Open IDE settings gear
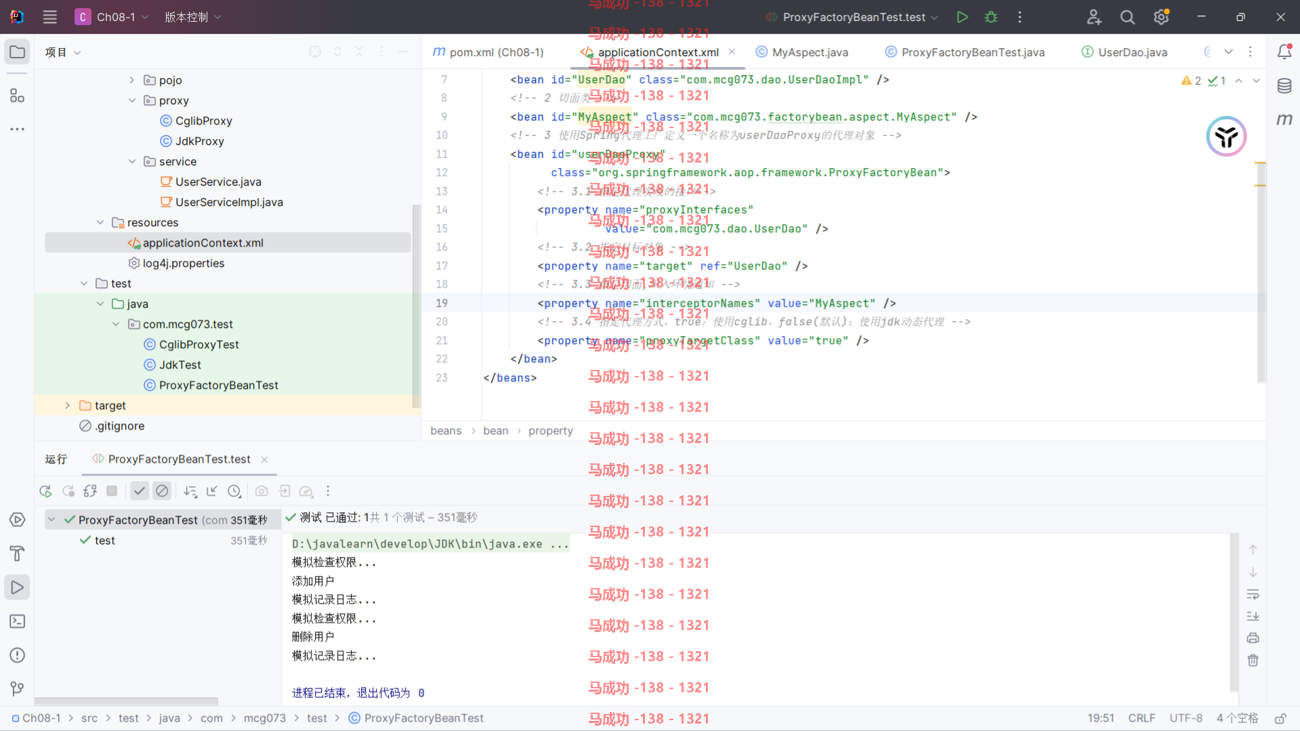The width and height of the screenshot is (1300, 731). 1161,17
